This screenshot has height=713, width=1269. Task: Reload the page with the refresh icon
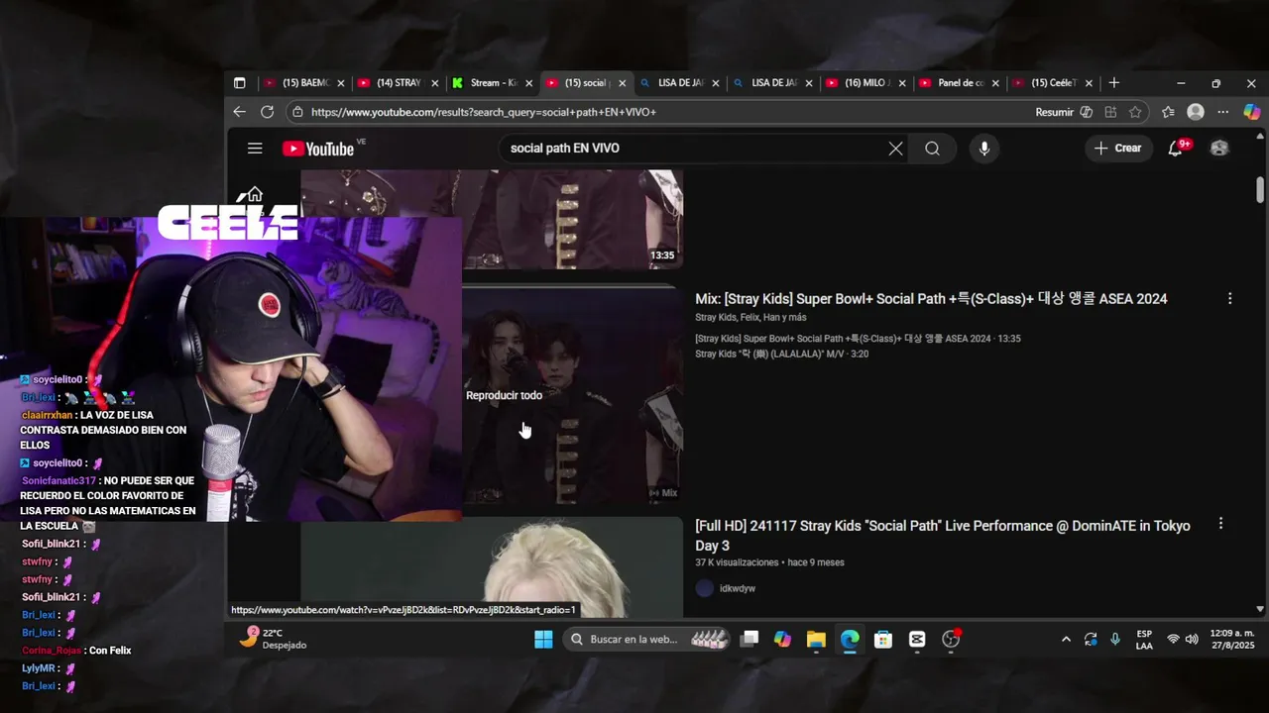267,112
